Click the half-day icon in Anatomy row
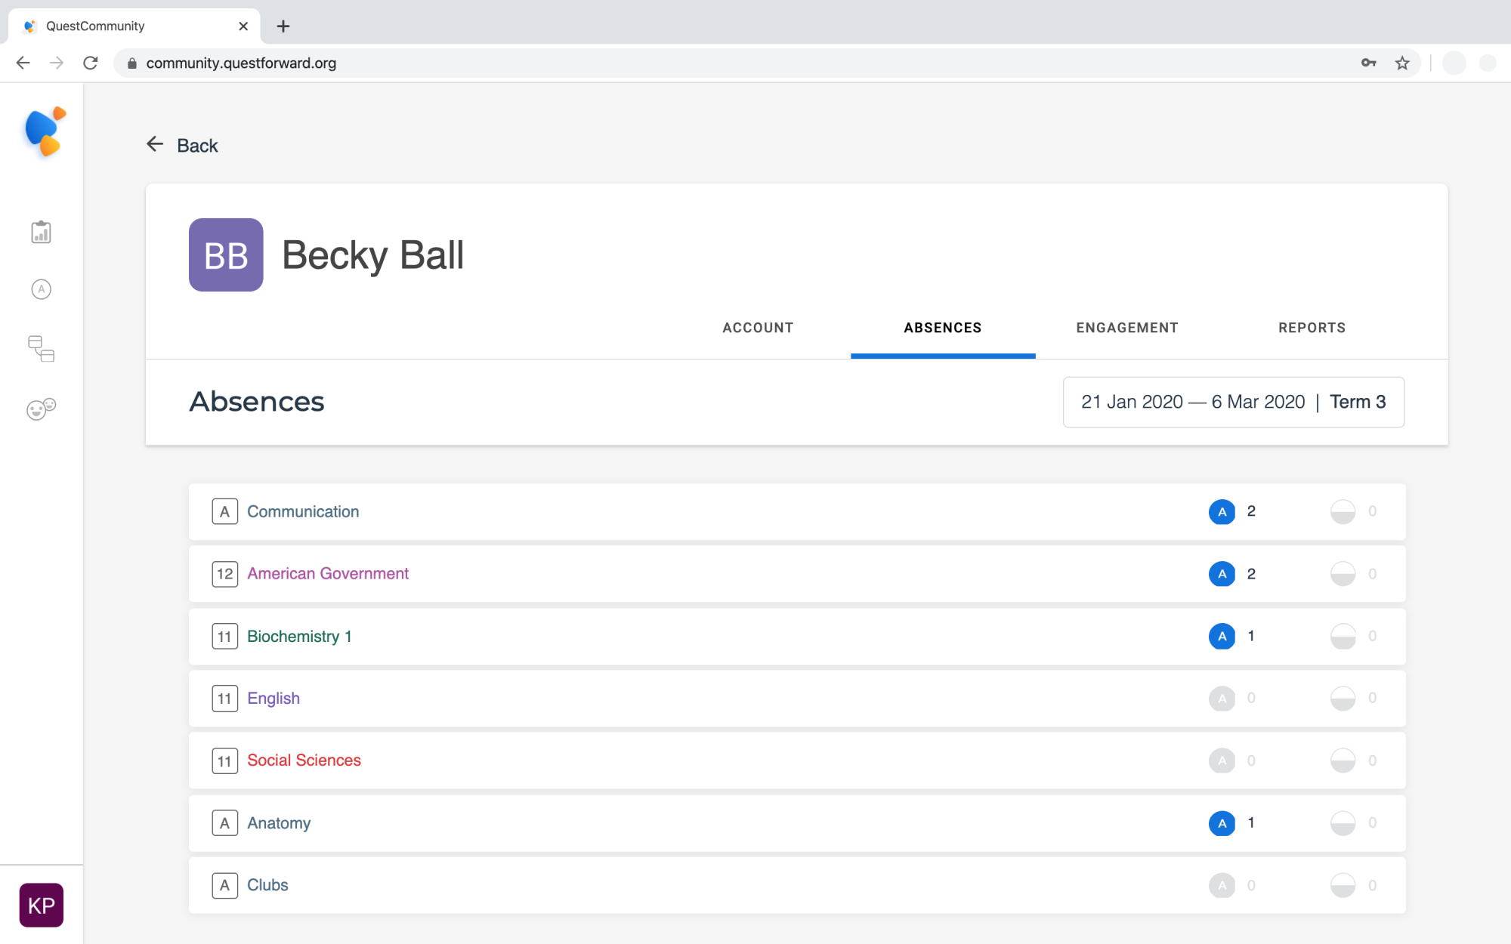The height and width of the screenshot is (944, 1511). [1343, 823]
